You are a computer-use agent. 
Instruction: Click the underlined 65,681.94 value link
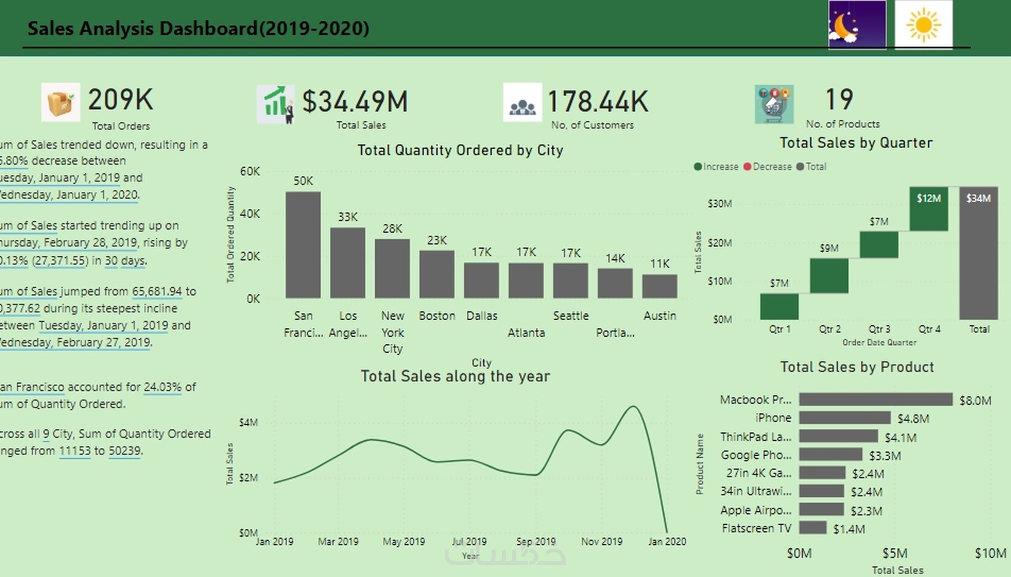pyautogui.click(x=157, y=291)
